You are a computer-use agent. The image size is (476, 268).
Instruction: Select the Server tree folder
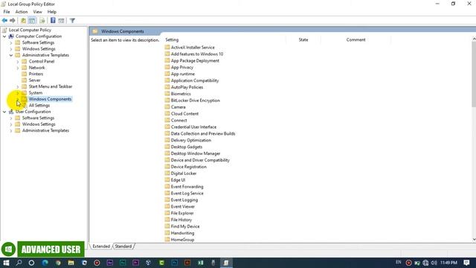point(34,80)
